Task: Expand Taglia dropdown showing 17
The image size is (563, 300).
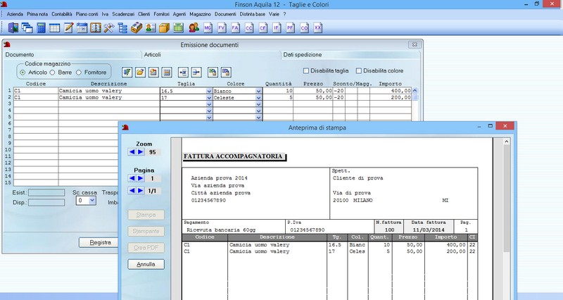Action: (x=209, y=98)
